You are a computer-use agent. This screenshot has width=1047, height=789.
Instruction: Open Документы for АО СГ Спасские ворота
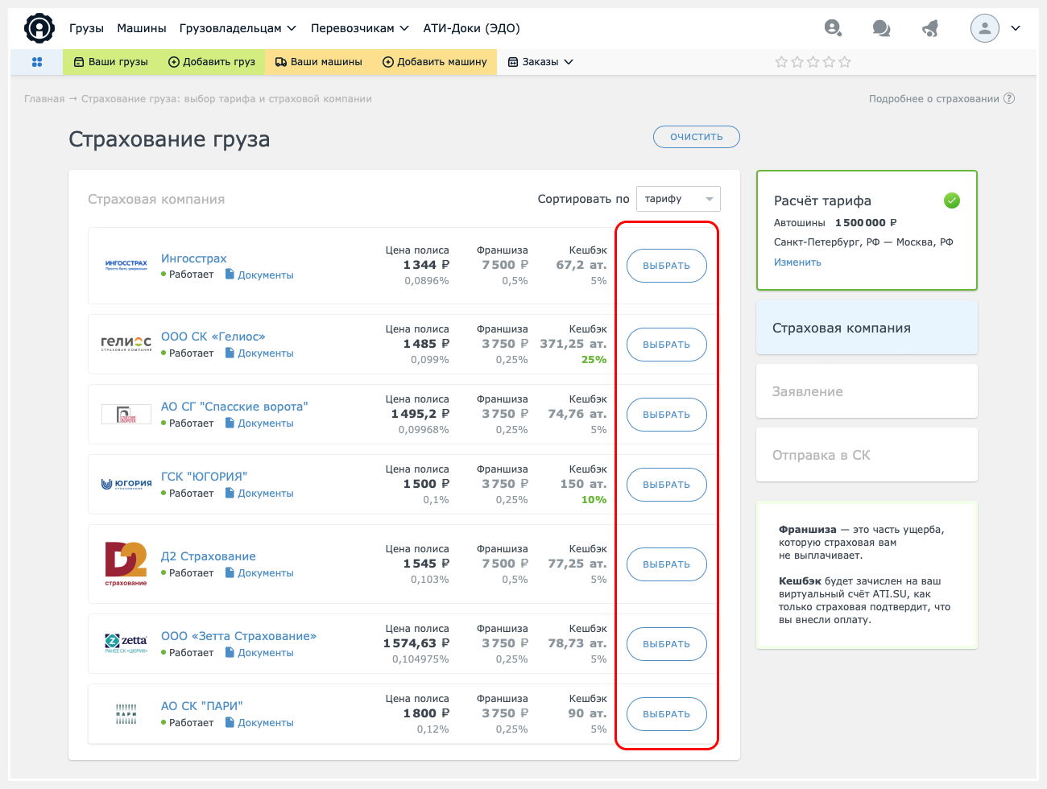tap(259, 423)
